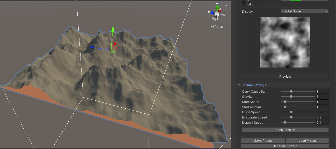Enable the Falloff checkbox

click(244, 4)
